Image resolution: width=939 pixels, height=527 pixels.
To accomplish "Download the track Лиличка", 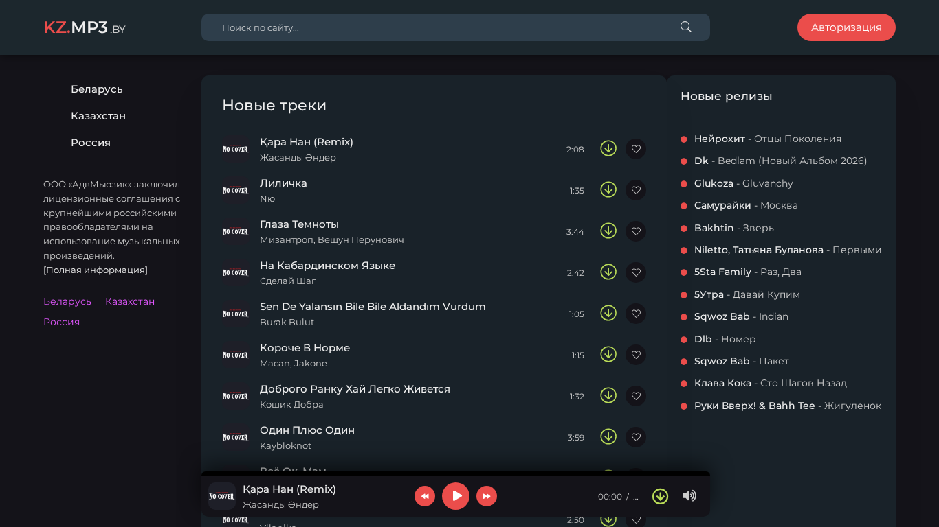I will (608, 190).
